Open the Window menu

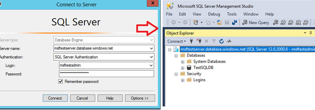pos(251,14)
